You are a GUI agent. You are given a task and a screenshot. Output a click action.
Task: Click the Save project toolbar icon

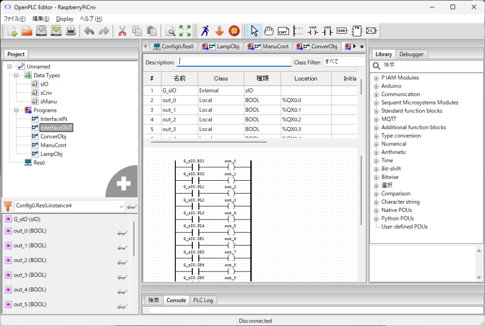[42, 31]
